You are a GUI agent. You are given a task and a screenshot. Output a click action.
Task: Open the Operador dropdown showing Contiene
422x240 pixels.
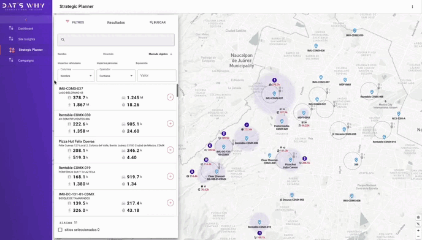(x=116, y=76)
